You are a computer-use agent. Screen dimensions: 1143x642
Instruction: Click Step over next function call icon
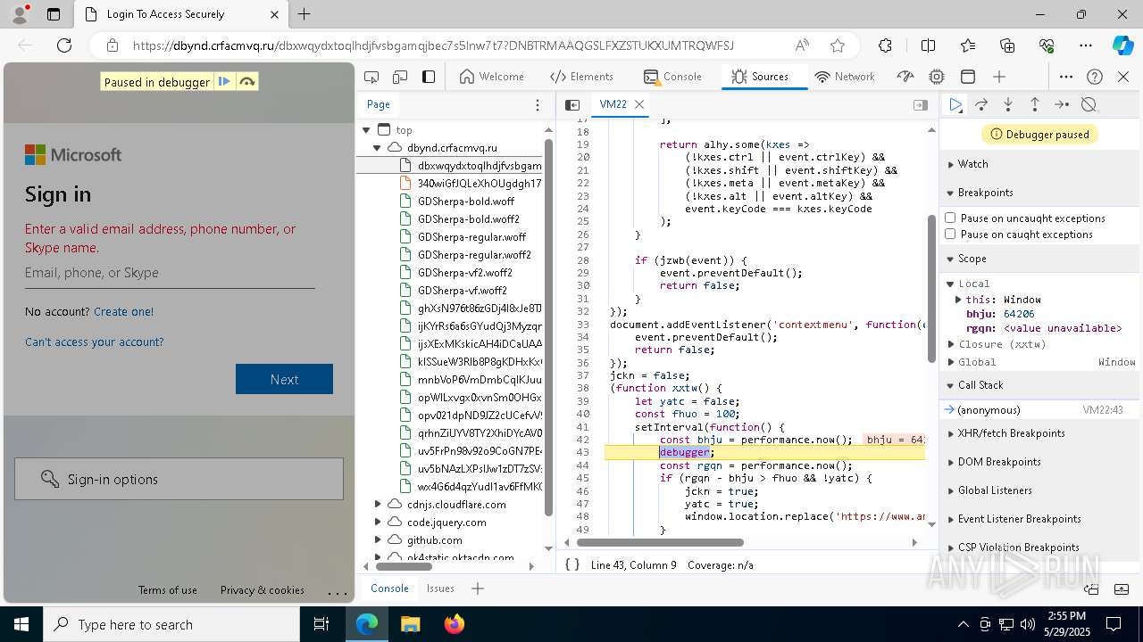[981, 104]
